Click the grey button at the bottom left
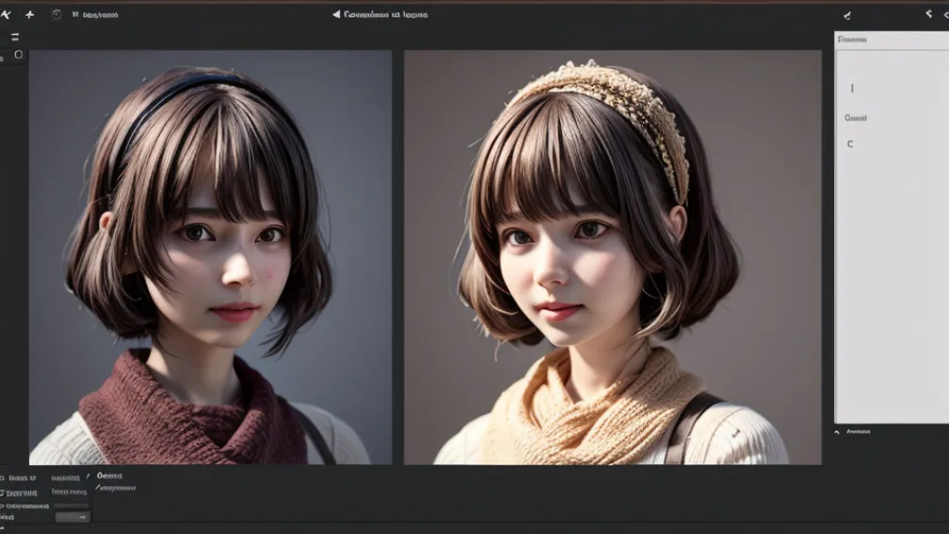The height and width of the screenshot is (534, 949). click(72, 517)
